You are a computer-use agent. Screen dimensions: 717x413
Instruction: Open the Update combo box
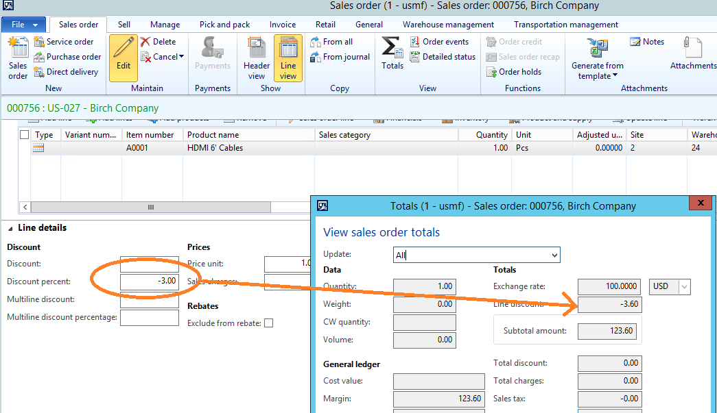coord(476,255)
